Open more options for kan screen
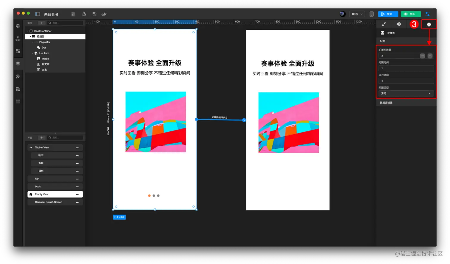The width and height of the screenshot is (450, 264). point(78,179)
